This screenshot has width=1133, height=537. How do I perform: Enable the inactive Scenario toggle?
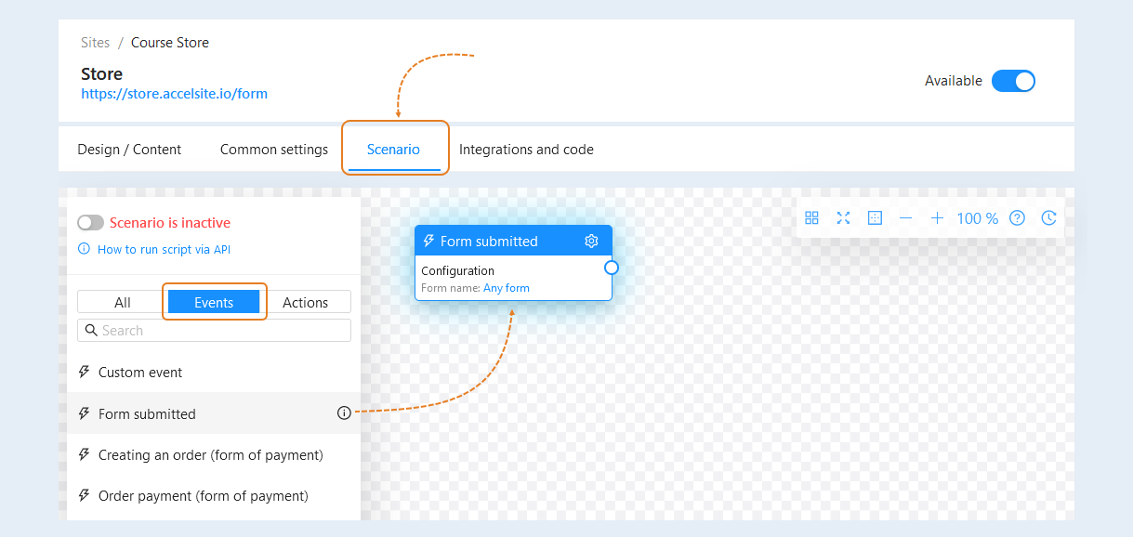tap(91, 223)
